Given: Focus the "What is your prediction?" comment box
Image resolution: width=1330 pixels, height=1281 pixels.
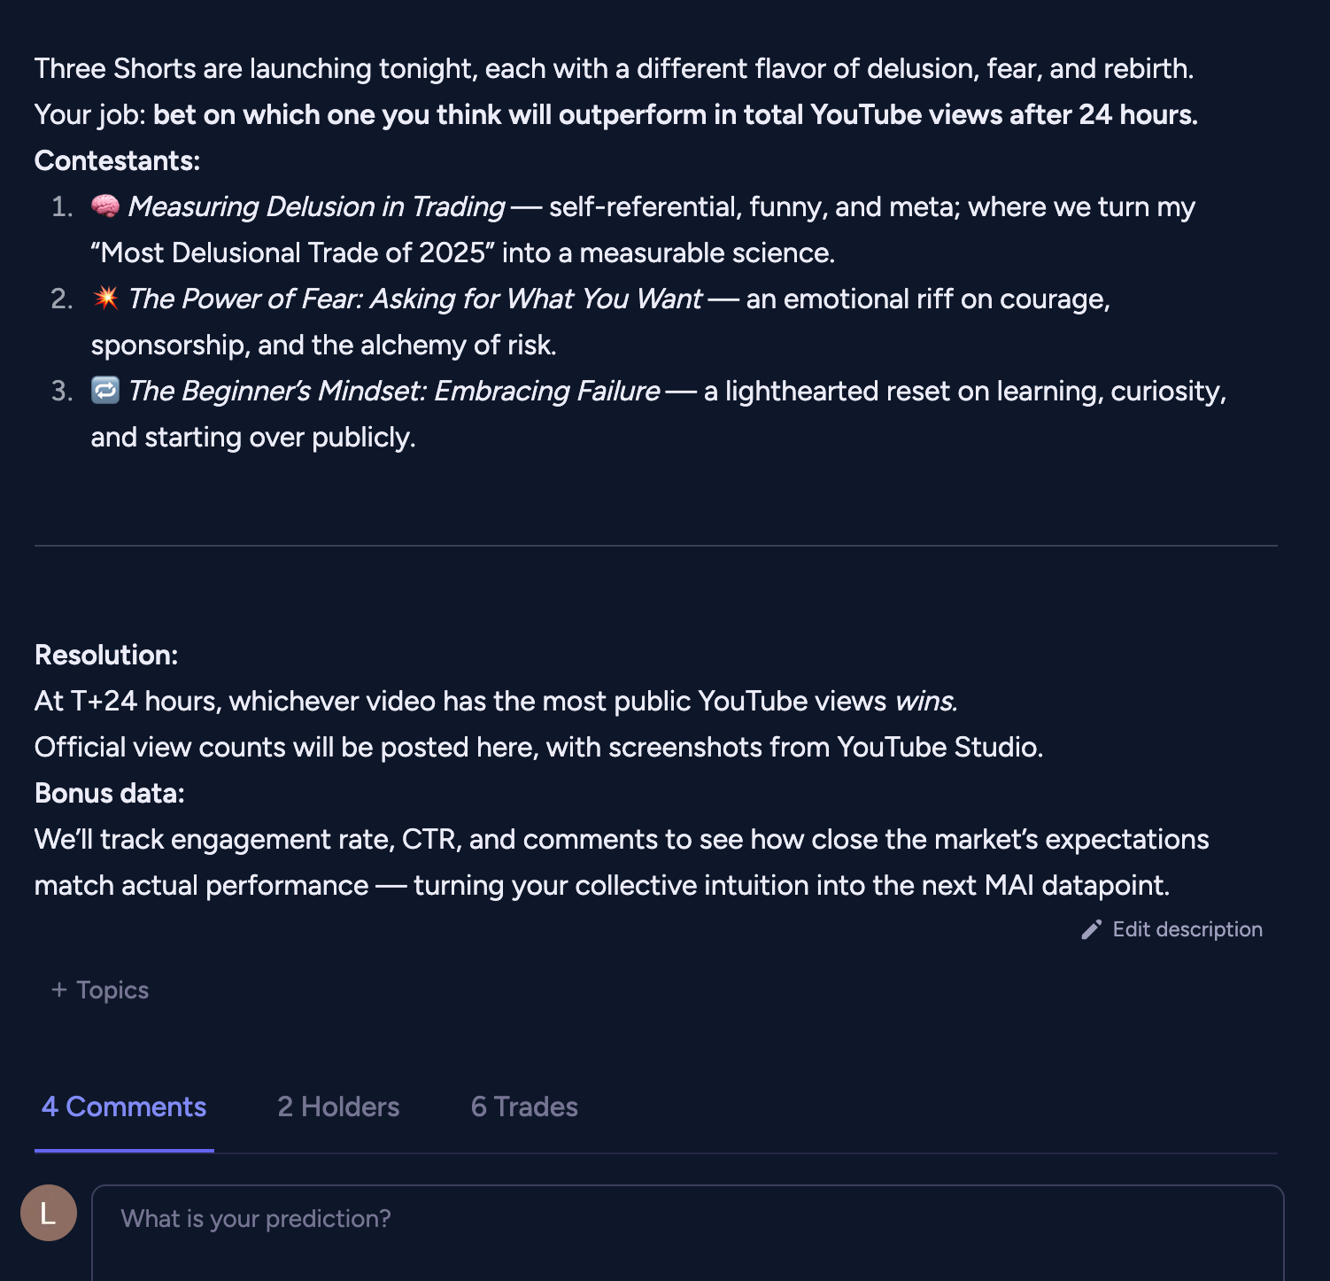Looking at the screenshot, I should 687,1230.
